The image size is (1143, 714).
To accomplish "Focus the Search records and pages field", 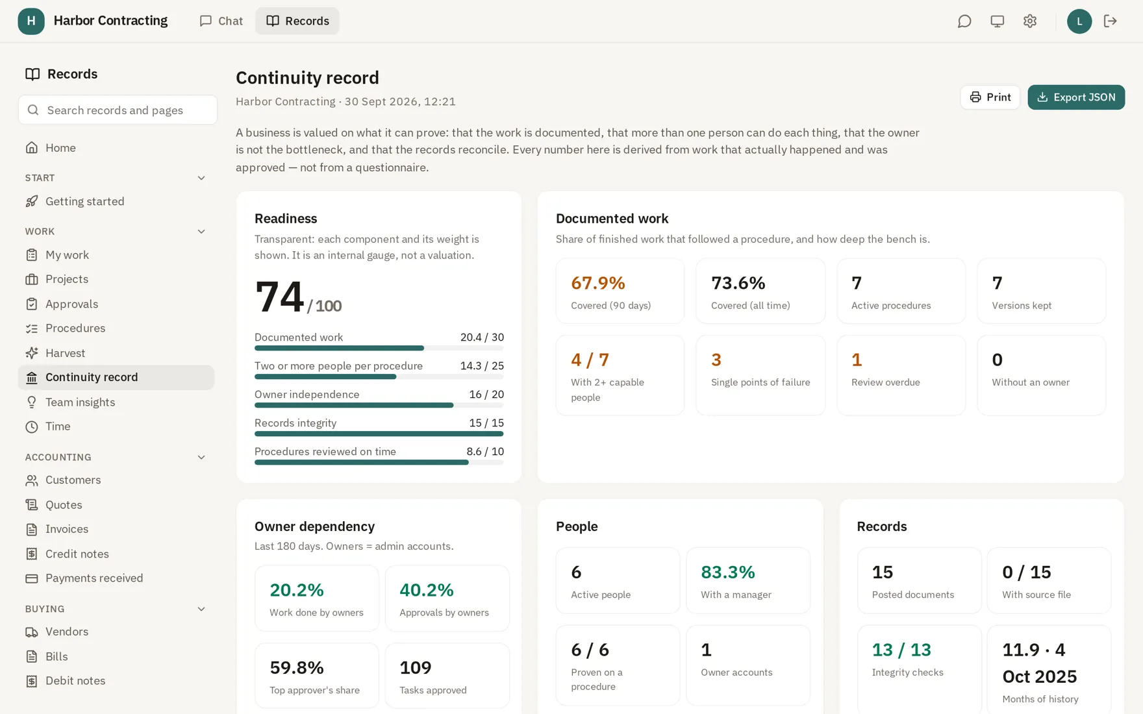I will [118, 110].
